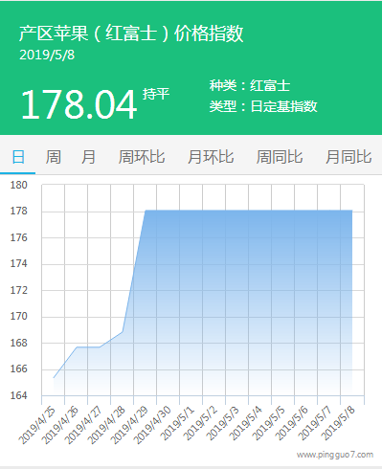The image size is (382, 469).
Task: Click the 2019/5/3 x-axis label
Action: point(223,424)
